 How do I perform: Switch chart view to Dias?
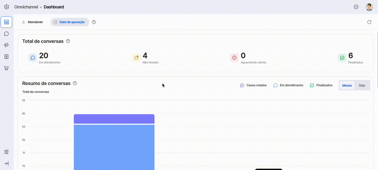click(x=362, y=86)
